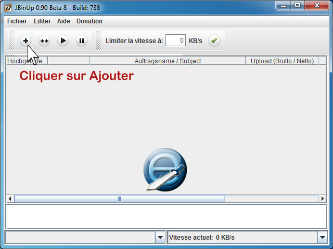Screen dimensions: 333x249
Task: Click Upload (Brutto / Netto) column header
Action: pos(282,61)
